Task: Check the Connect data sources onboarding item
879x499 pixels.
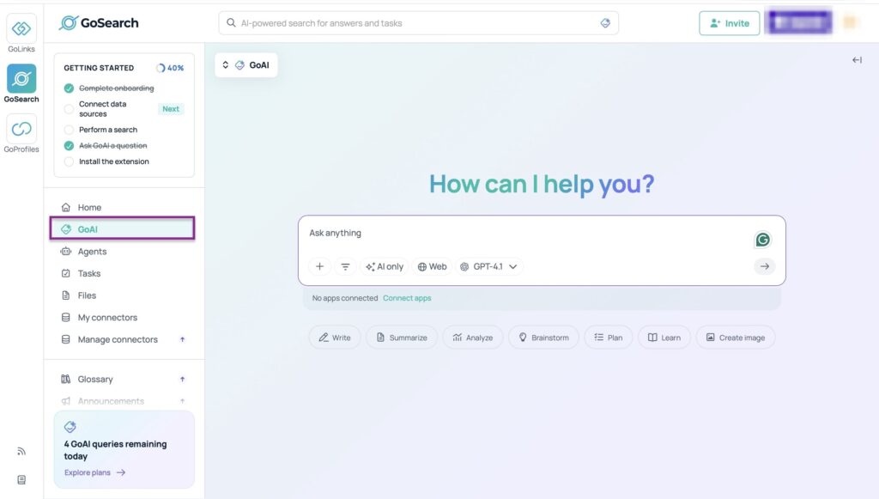Action: (69, 108)
